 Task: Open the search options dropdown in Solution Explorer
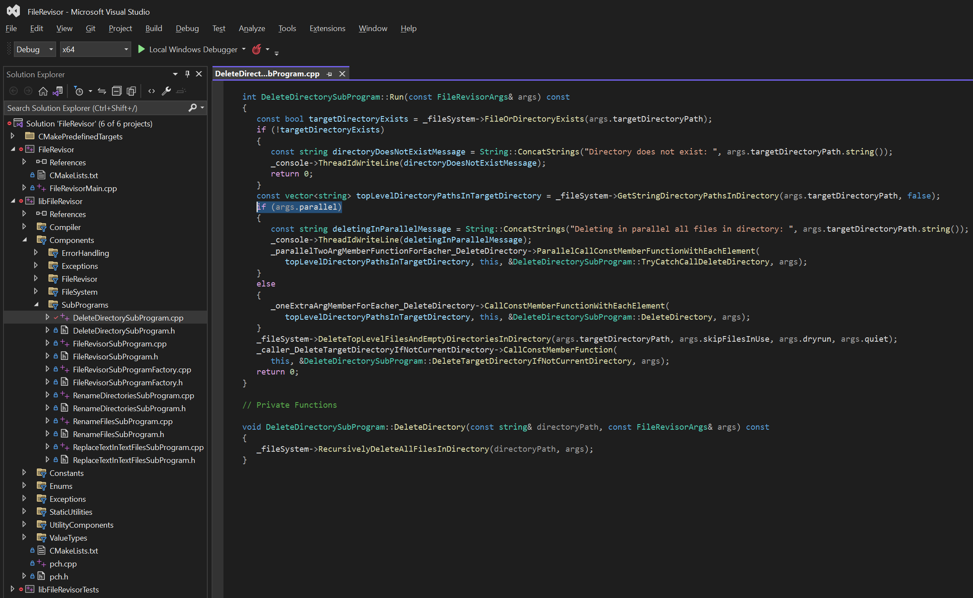point(202,108)
